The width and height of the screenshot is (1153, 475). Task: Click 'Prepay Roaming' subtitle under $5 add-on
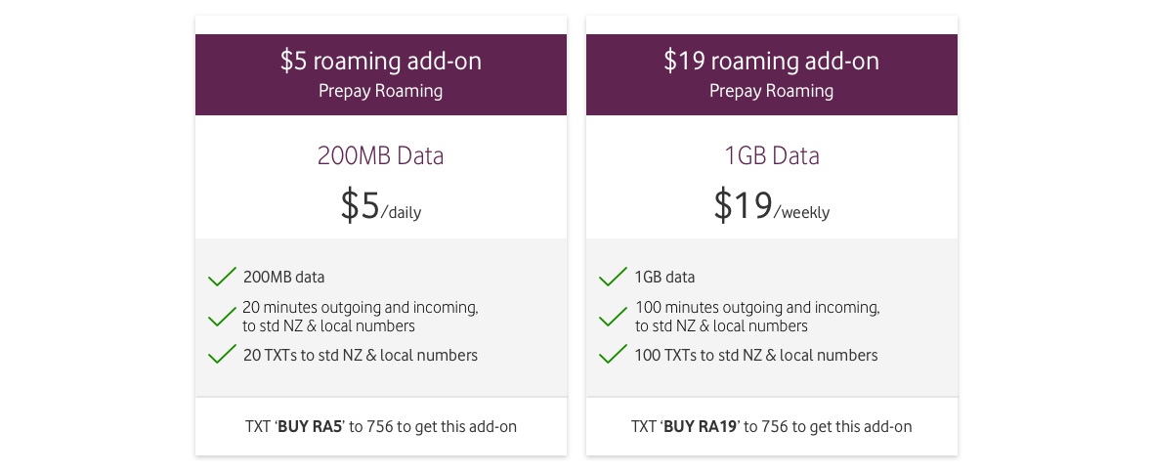pos(381,91)
